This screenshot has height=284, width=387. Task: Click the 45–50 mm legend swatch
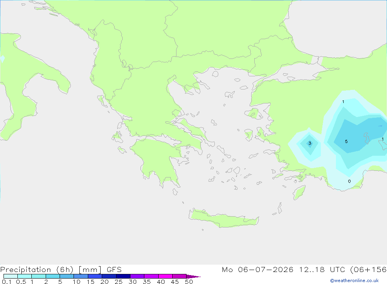pos(180,276)
